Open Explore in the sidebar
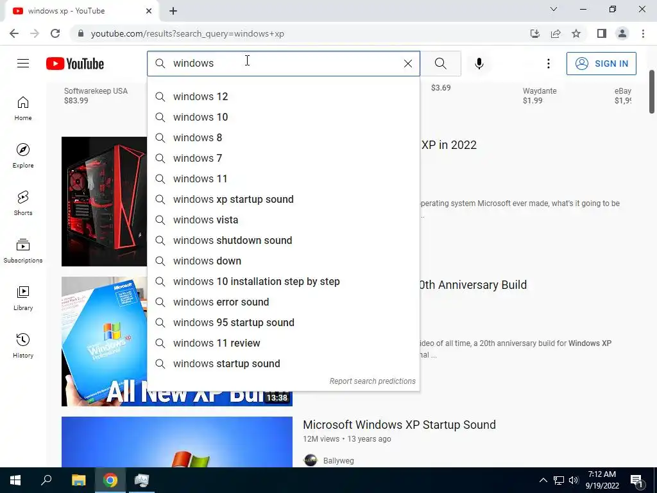This screenshot has width=657, height=493. click(x=23, y=156)
